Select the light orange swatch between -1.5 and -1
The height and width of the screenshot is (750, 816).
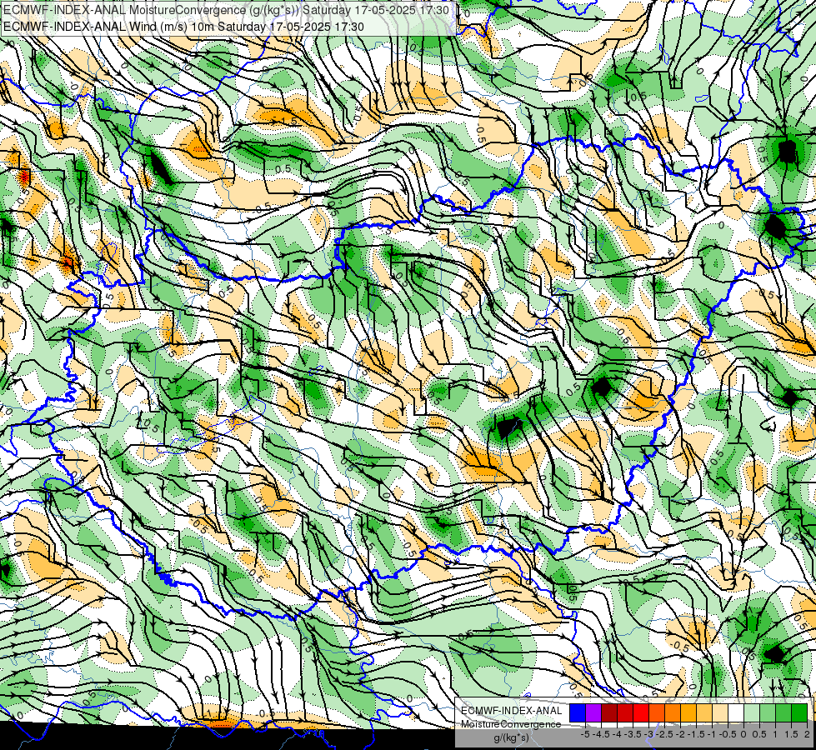tap(704, 713)
